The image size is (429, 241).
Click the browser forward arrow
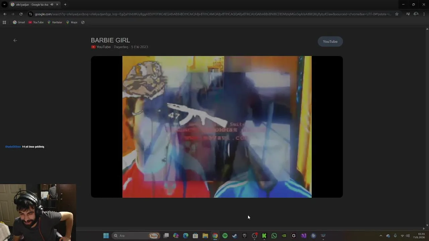pyautogui.click(x=13, y=14)
